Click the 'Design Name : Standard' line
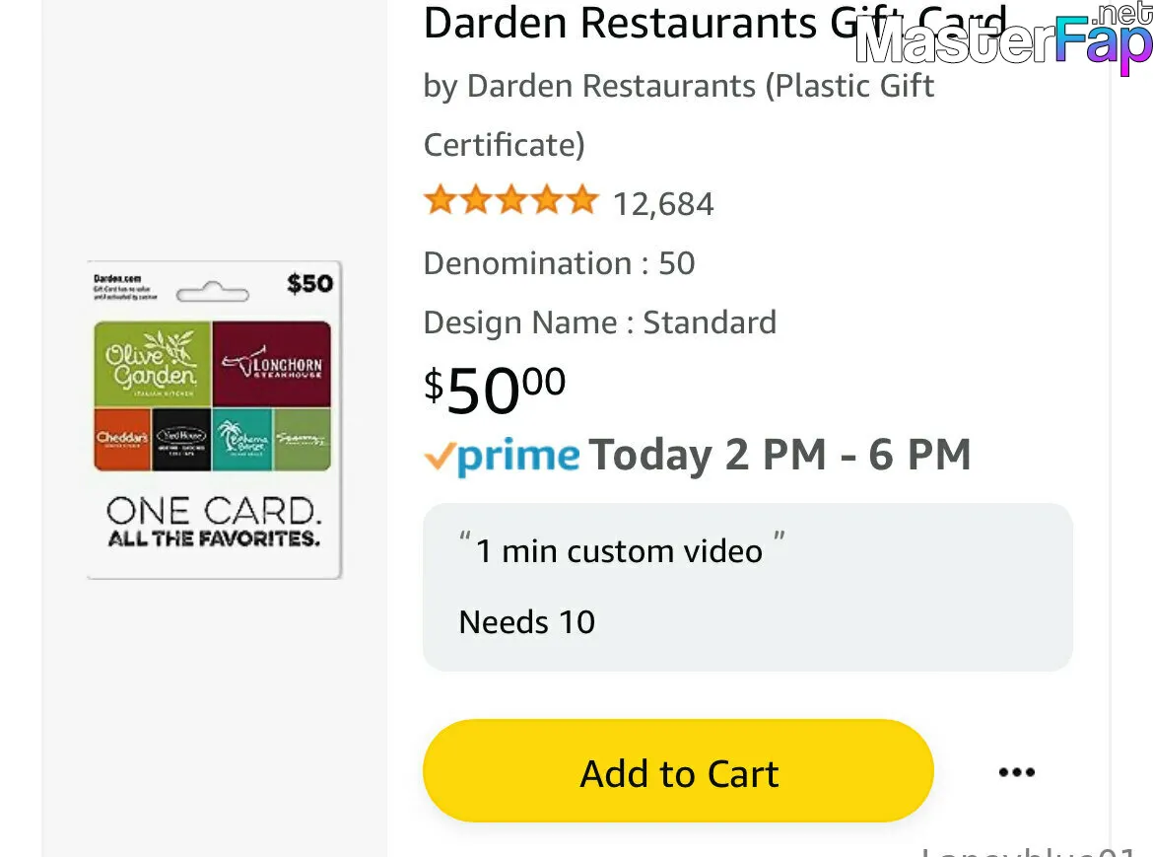This screenshot has height=857, width=1153. (600, 322)
